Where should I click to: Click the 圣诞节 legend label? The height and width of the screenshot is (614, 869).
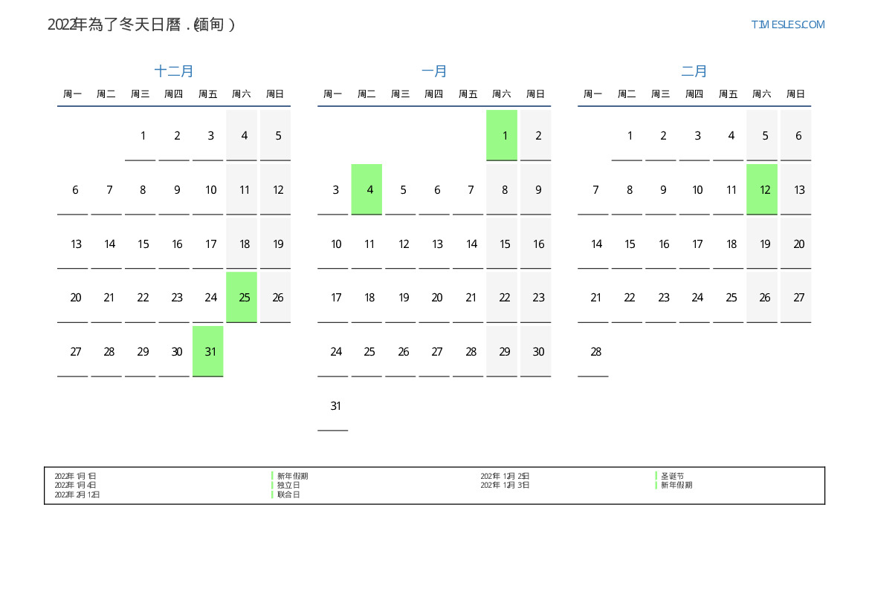[672, 477]
